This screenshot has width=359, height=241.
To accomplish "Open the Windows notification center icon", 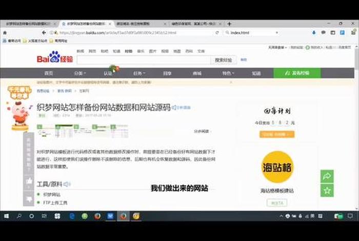I will (350, 216).
